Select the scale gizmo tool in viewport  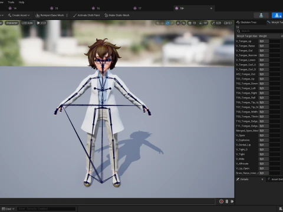172,23
